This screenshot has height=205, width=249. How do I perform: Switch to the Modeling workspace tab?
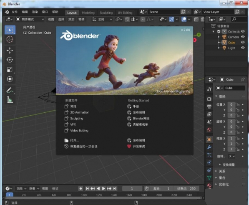(88, 13)
